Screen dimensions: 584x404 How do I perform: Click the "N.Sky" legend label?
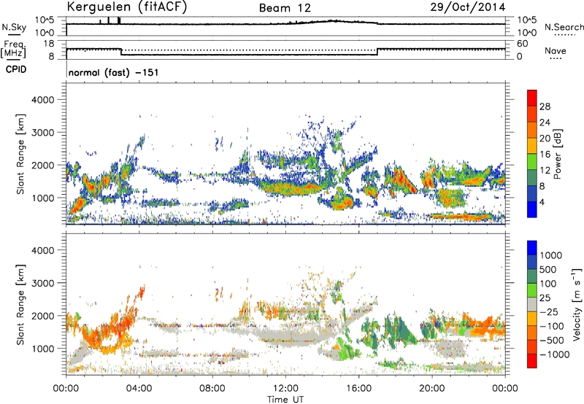[x=14, y=27]
